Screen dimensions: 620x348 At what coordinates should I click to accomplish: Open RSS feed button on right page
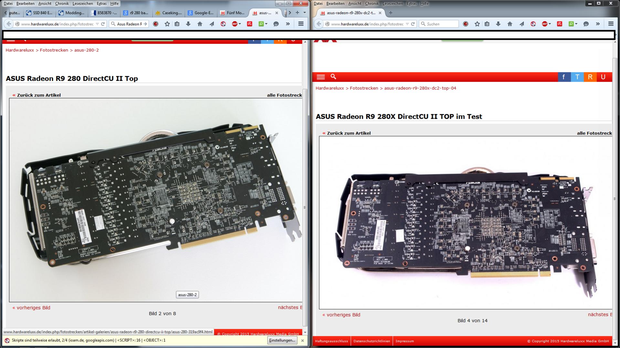[590, 77]
